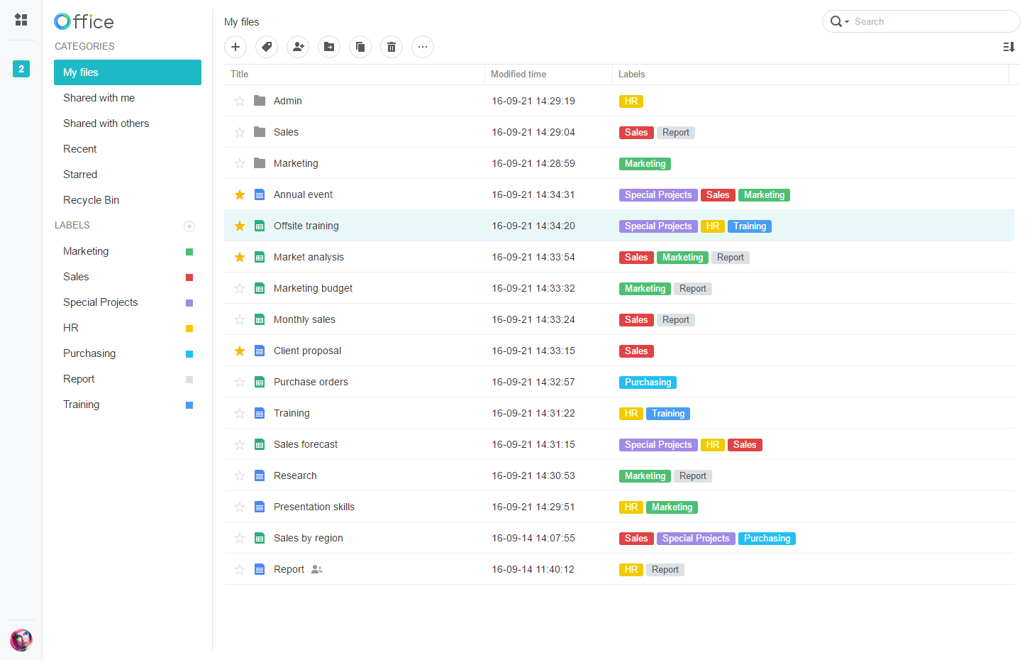Viewport: 1032px width, 660px height.
Task: Click the delete trash toolbar icon
Action: 392,47
